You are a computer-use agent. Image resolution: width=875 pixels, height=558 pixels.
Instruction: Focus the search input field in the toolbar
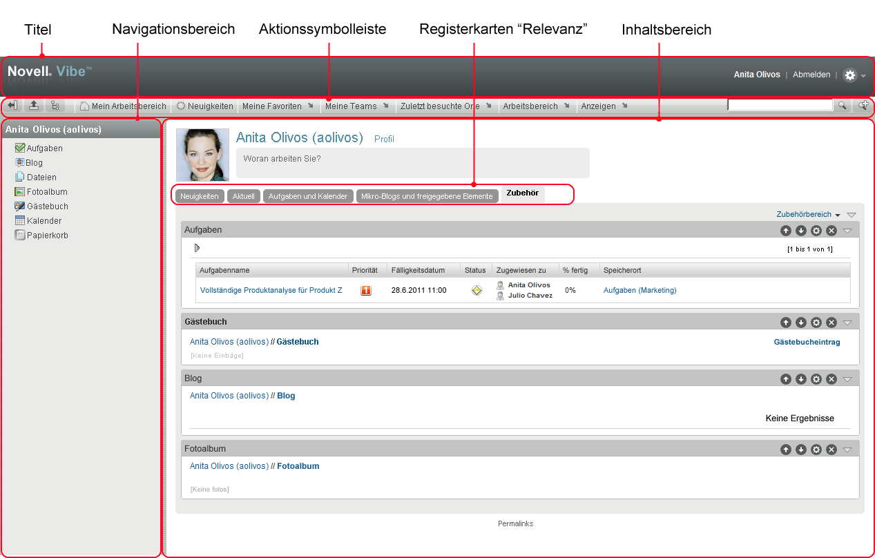click(780, 105)
